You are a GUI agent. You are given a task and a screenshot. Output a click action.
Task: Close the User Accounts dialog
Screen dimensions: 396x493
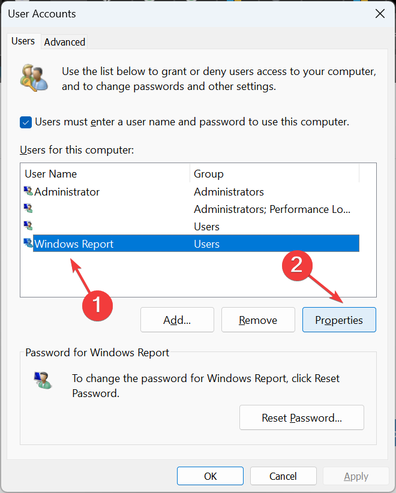(x=379, y=13)
